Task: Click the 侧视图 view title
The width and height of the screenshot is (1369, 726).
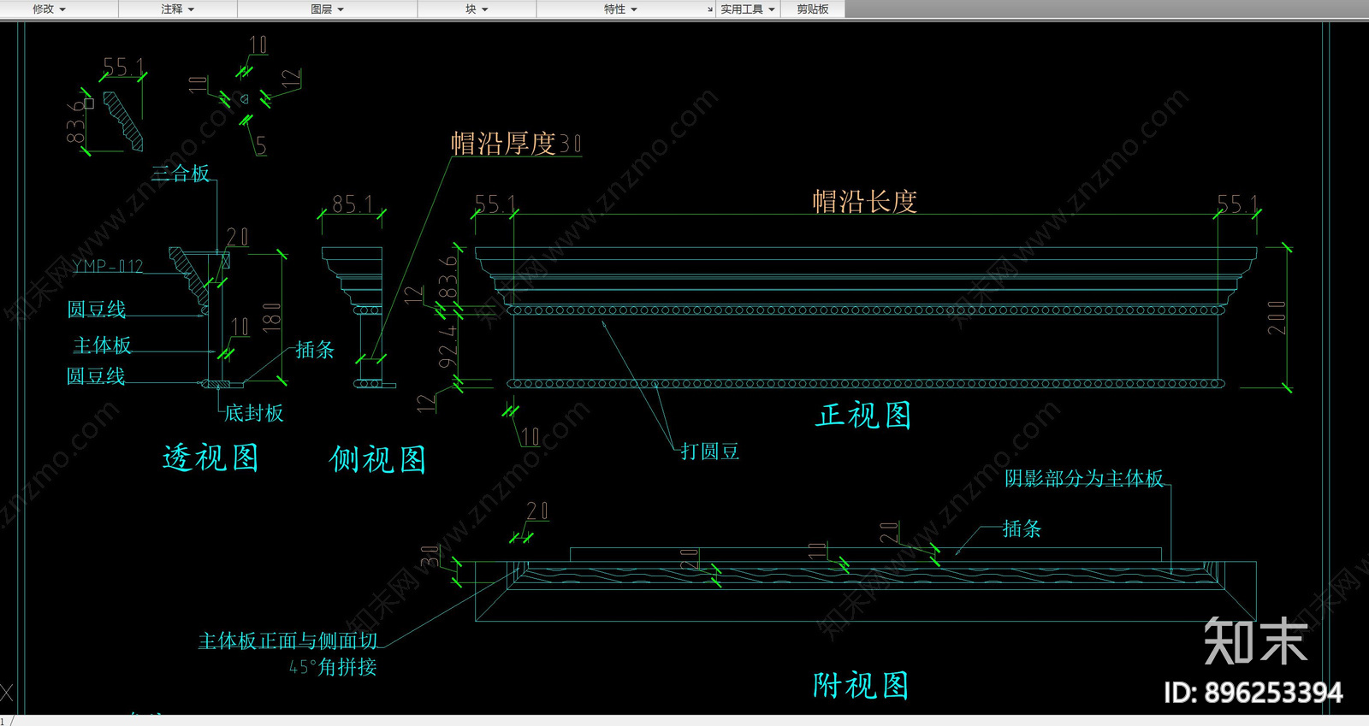Action: click(377, 459)
